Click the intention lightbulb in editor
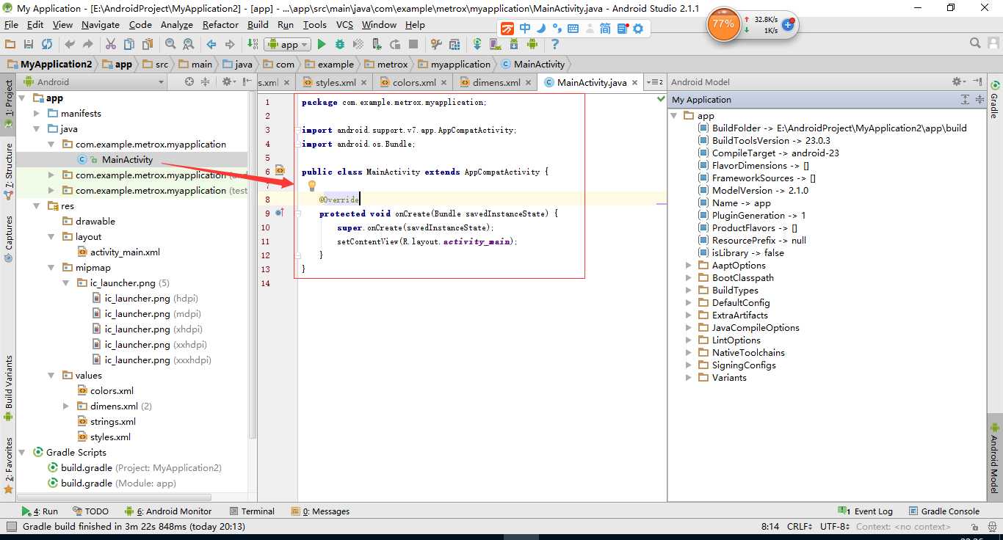The height and width of the screenshot is (540, 1003). point(311,186)
